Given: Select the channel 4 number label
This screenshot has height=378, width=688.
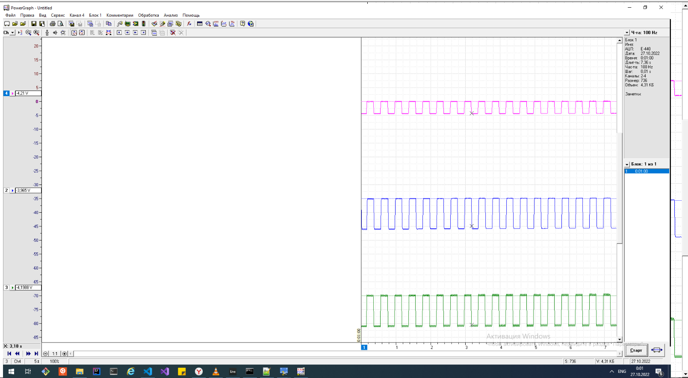Looking at the screenshot, I should [6, 93].
